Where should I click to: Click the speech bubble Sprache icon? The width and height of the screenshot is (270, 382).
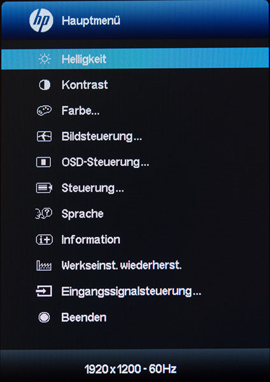44,214
